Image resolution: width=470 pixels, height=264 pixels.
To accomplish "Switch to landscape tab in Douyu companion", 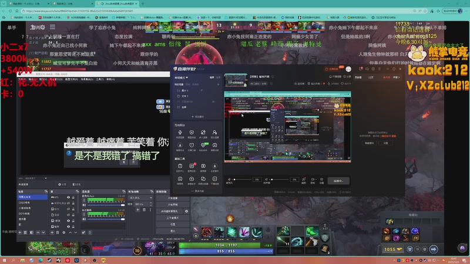I will (x=211, y=77).
